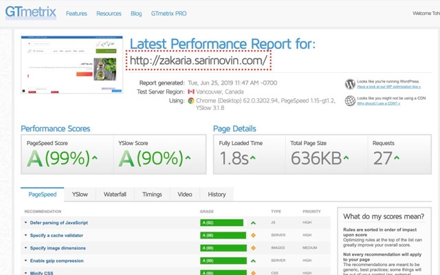
Task: Open the Features menu
Action: (x=76, y=14)
